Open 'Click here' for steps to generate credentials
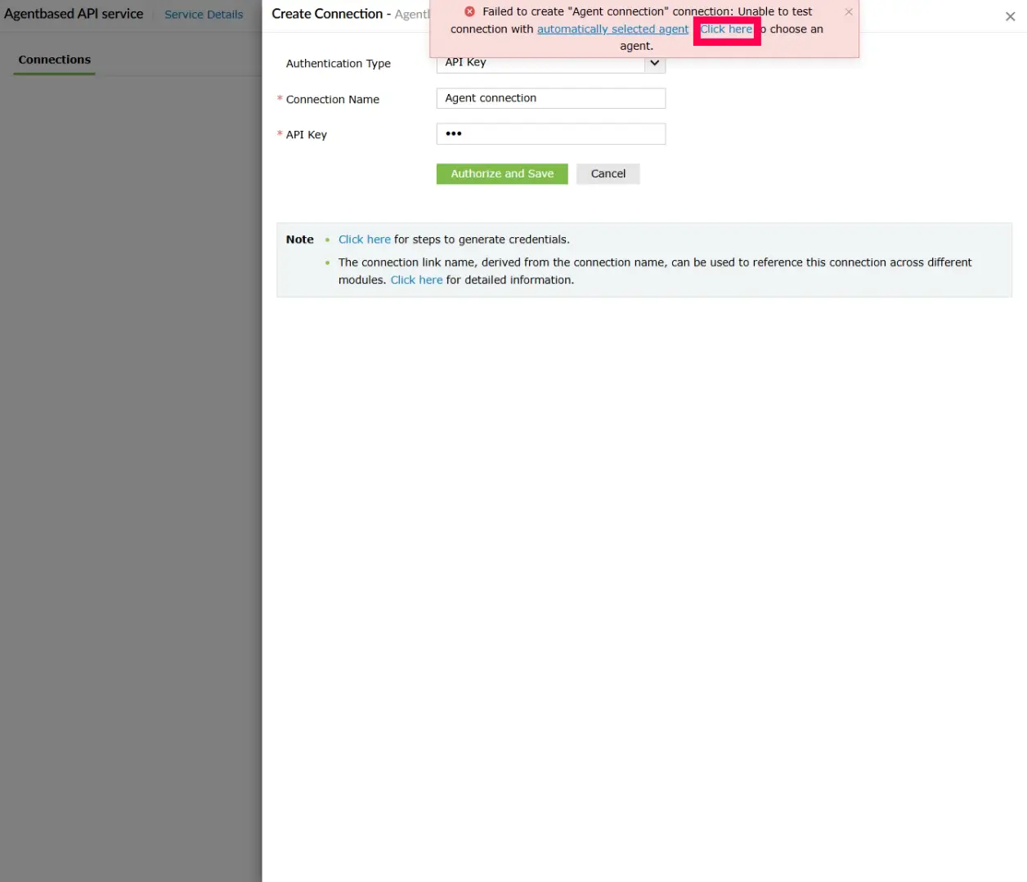This screenshot has height=882, width=1027. (365, 240)
